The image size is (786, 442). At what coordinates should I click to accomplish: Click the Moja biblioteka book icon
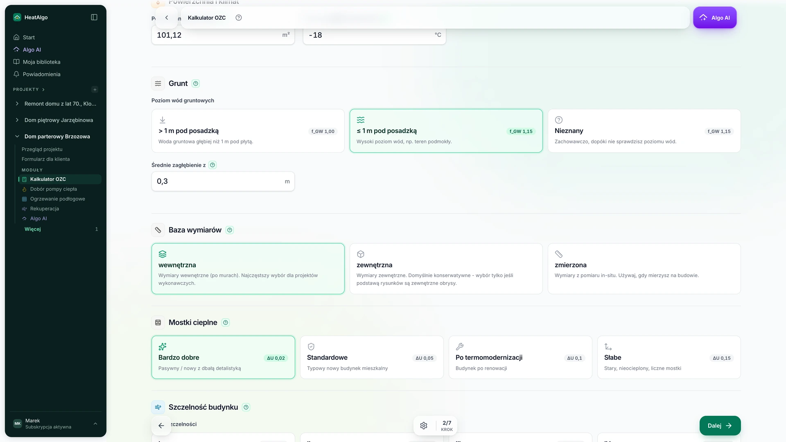[x=16, y=62]
